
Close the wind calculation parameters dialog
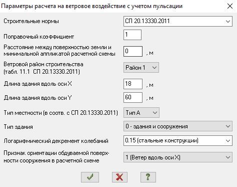(x=230, y=6)
